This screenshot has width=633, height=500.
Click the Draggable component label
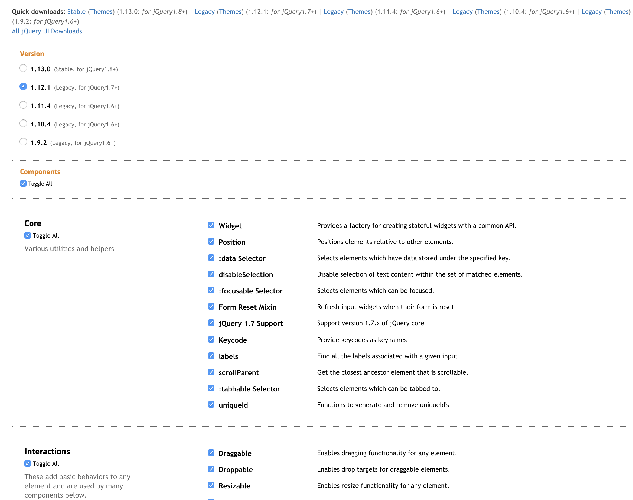tap(235, 453)
